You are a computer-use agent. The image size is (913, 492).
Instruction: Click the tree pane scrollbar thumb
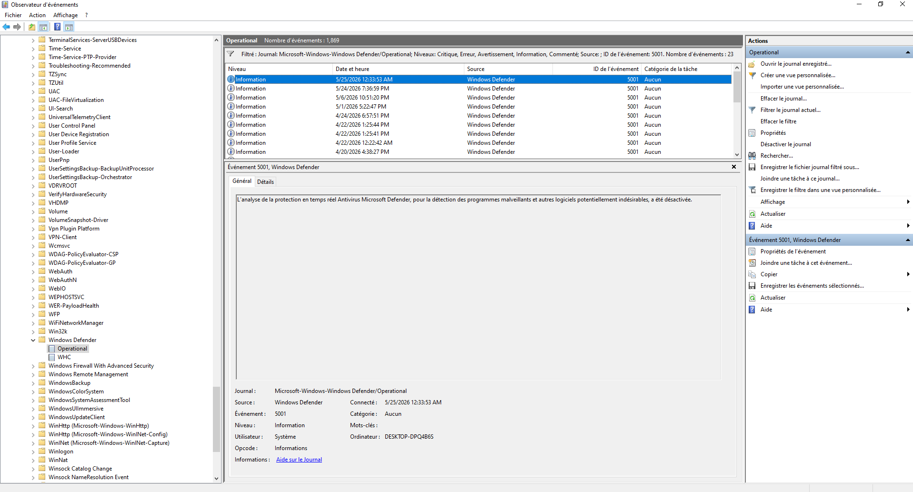[x=216, y=419]
